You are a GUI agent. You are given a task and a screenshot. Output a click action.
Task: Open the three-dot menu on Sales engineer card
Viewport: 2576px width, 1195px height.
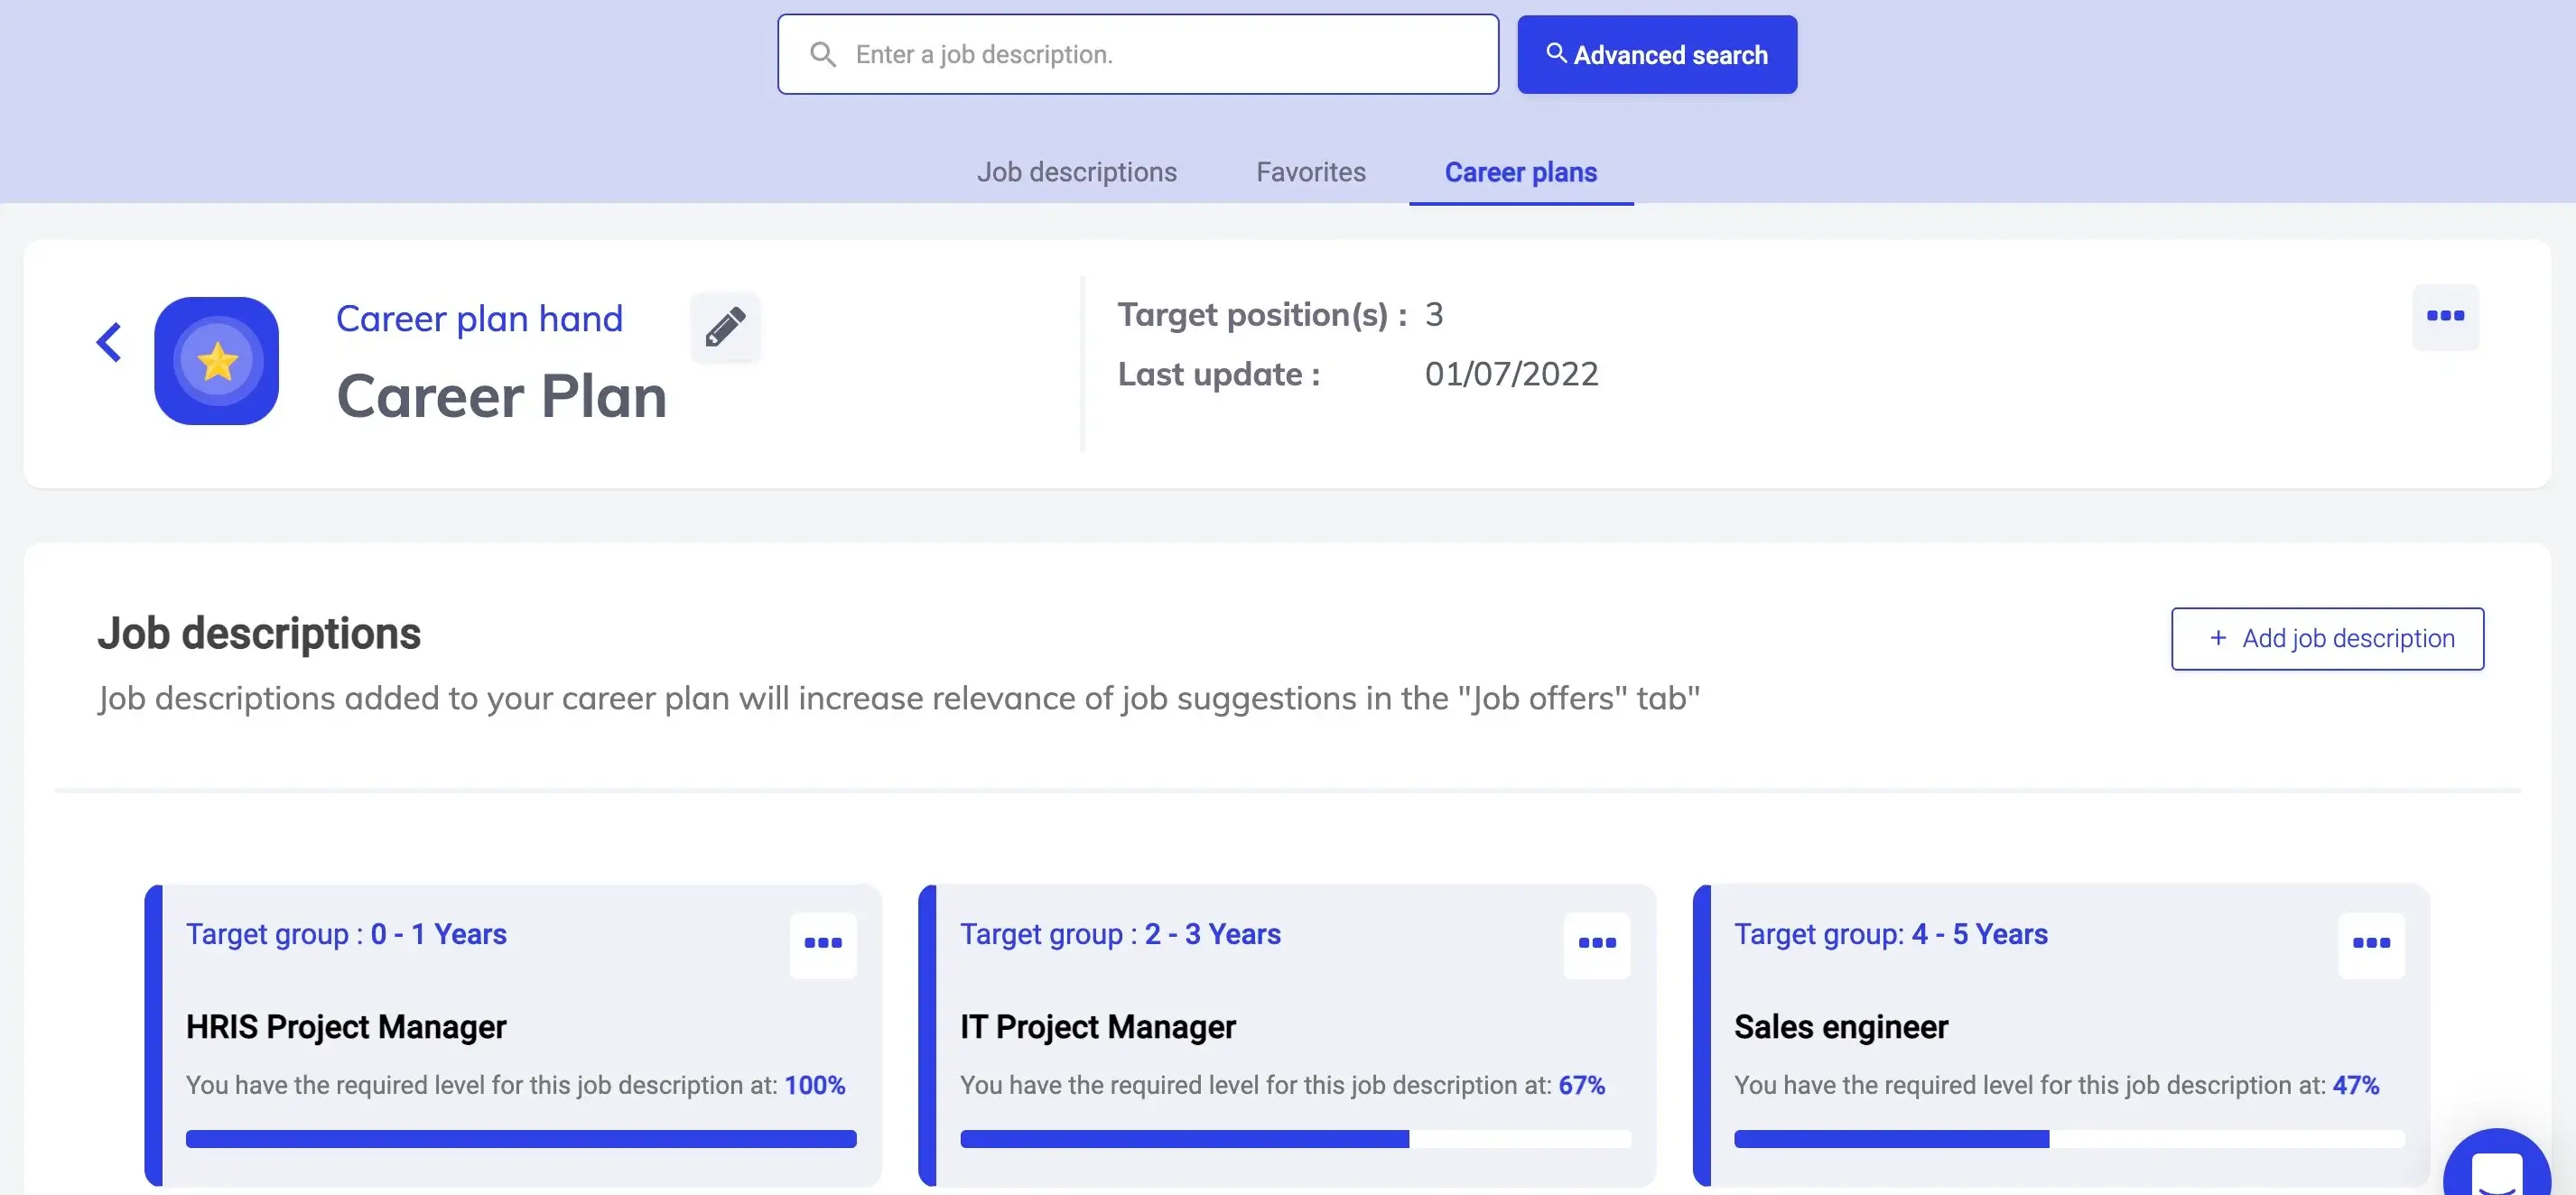tap(2371, 944)
